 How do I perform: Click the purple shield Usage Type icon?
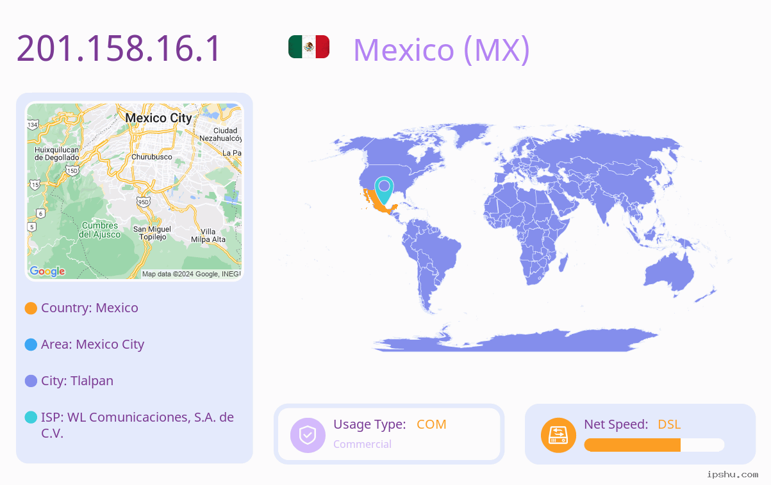click(308, 435)
